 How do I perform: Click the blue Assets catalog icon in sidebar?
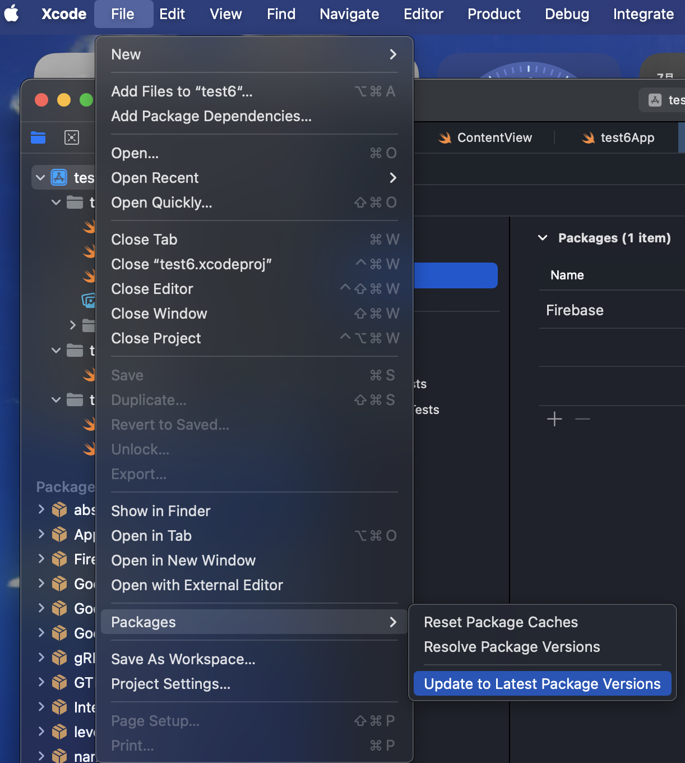(x=88, y=301)
